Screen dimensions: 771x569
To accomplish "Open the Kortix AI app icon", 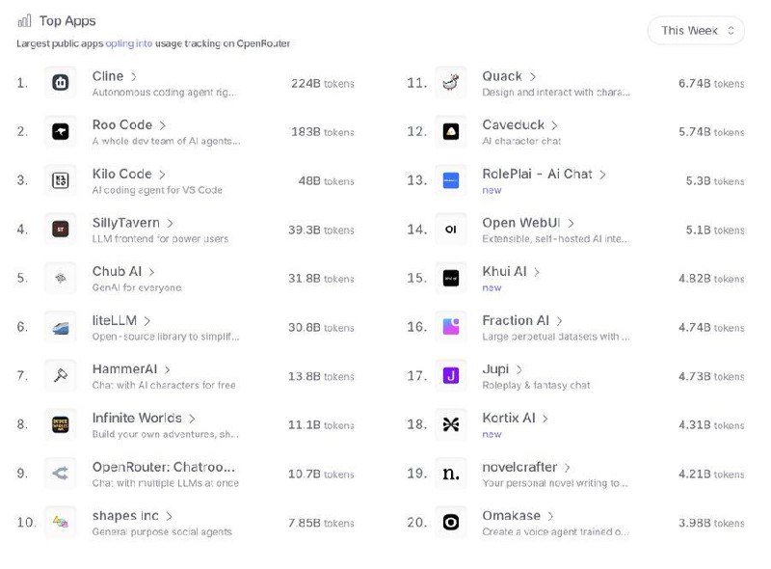I will (x=451, y=424).
